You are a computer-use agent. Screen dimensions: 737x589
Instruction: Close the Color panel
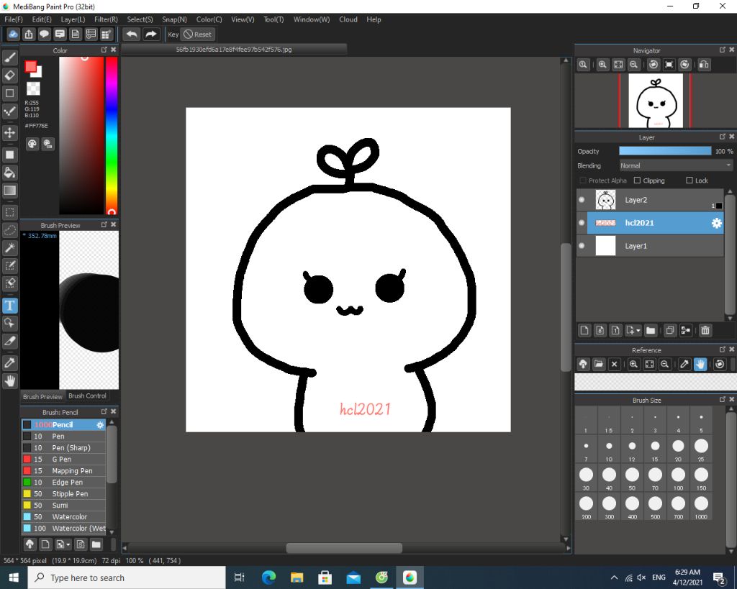pyautogui.click(x=113, y=50)
